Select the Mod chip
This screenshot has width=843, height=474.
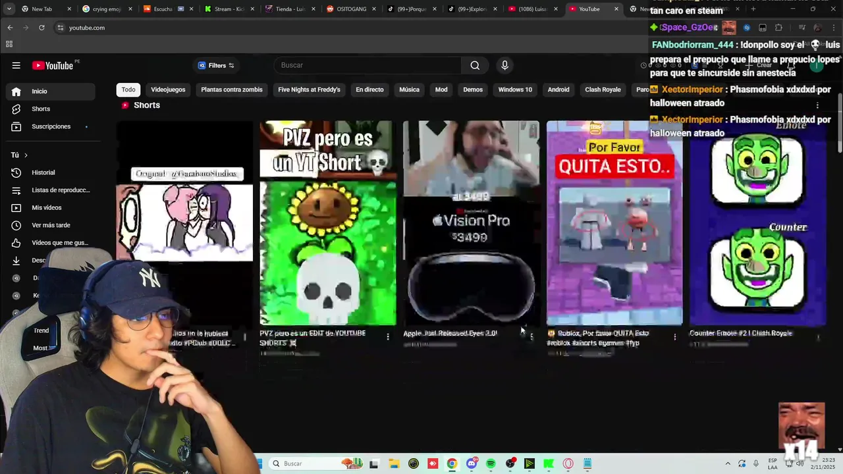pos(441,90)
